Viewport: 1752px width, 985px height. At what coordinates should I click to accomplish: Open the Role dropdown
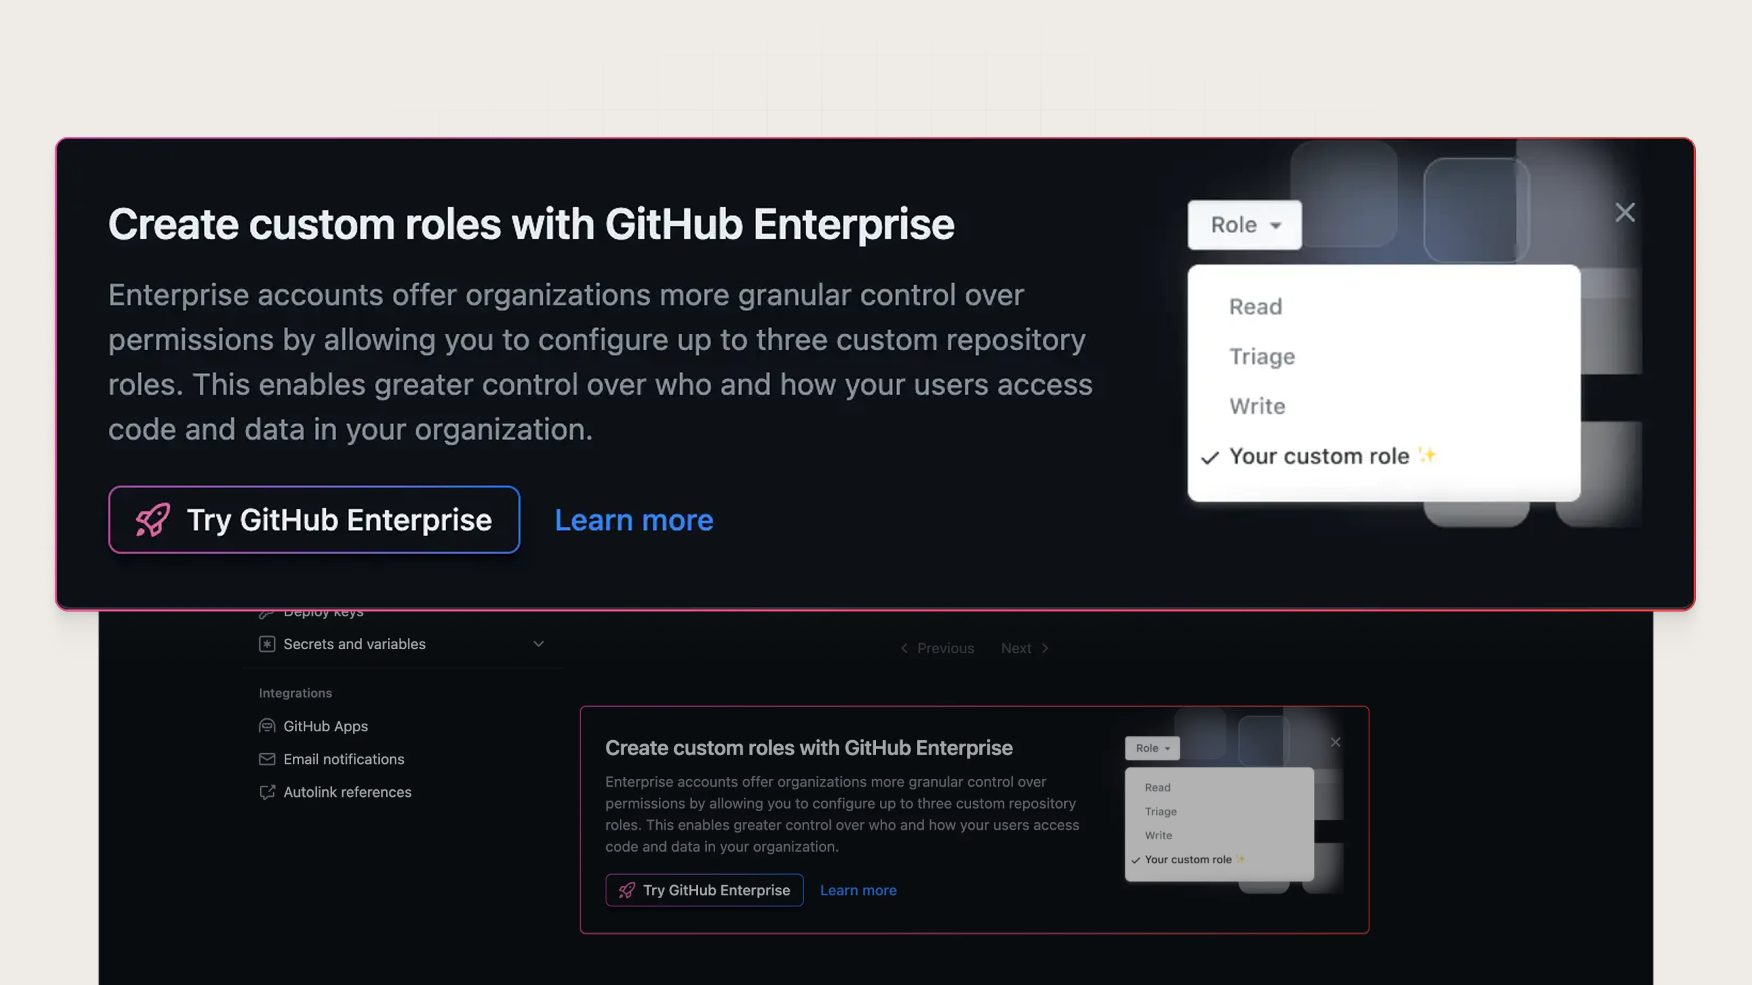(1244, 224)
